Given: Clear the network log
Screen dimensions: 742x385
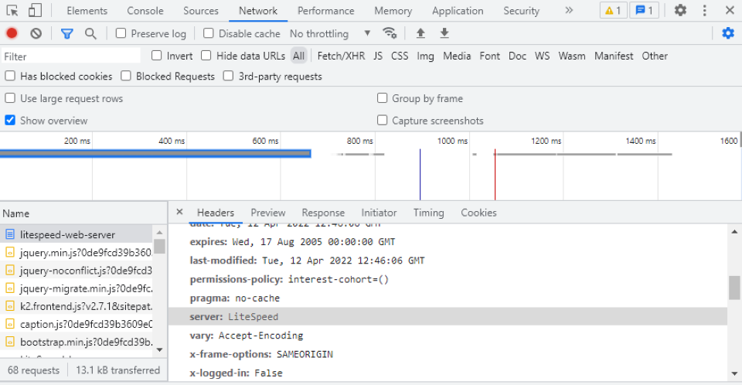Looking at the screenshot, I should (36, 33).
